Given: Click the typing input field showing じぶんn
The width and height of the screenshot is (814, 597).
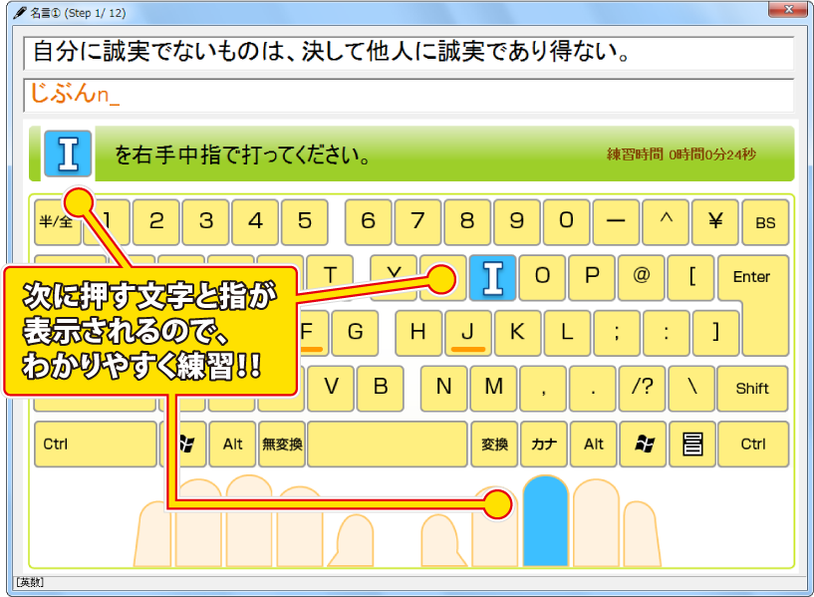Looking at the screenshot, I should tap(407, 96).
